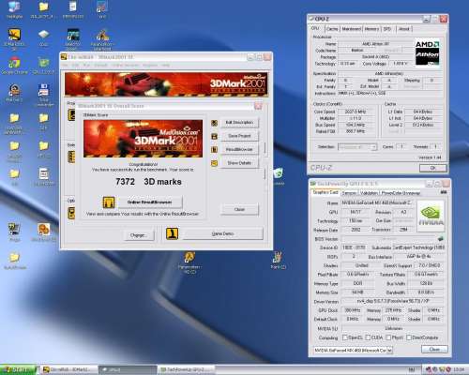This screenshot has width=469, height=375.
Task: Click the icon beside ResultBrowser button
Action: (214, 150)
